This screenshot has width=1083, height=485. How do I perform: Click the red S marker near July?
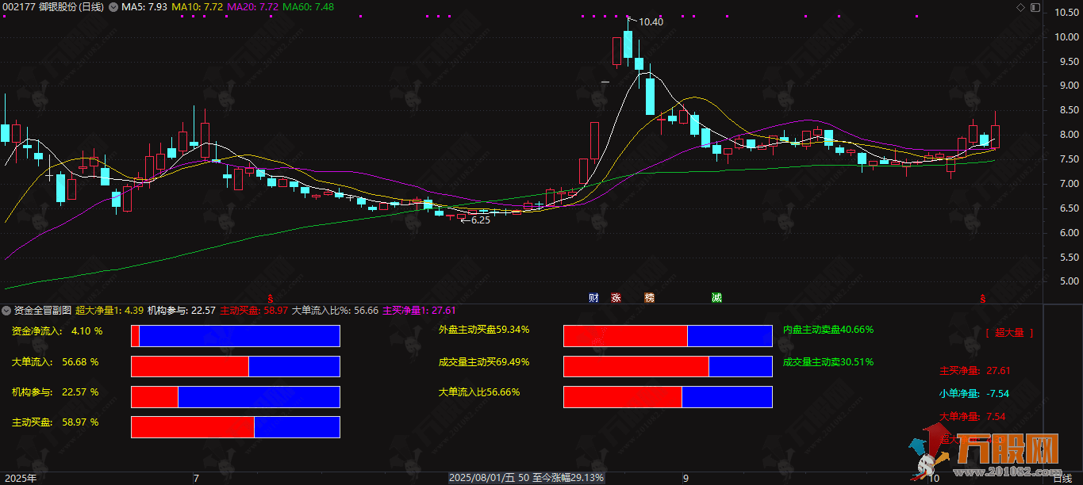[x=271, y=299]
